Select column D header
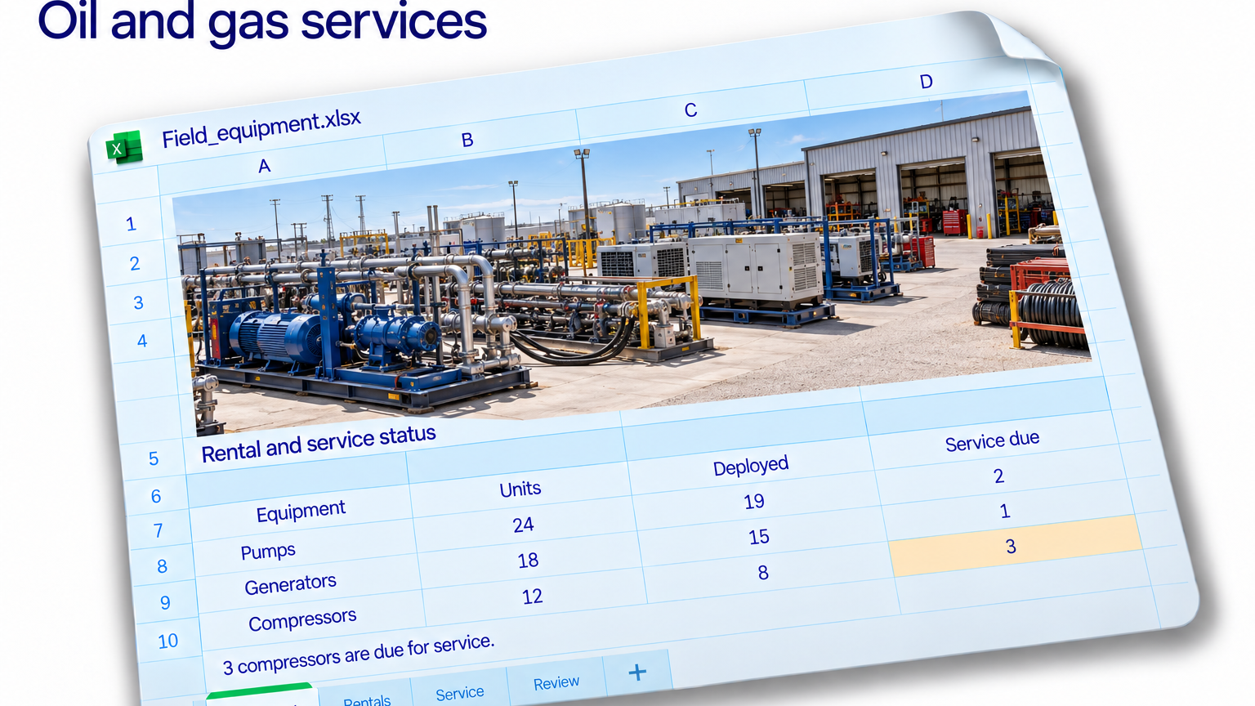Viewport: 1255px width, 706px height. [926, 82]
